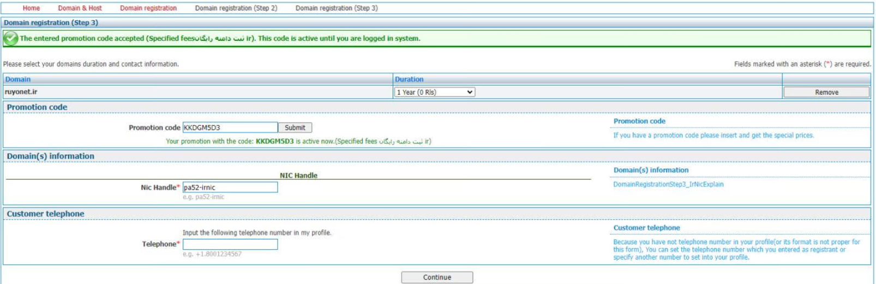
Task: Select the ruyonet.ir domain name cell
Action: 21,92
